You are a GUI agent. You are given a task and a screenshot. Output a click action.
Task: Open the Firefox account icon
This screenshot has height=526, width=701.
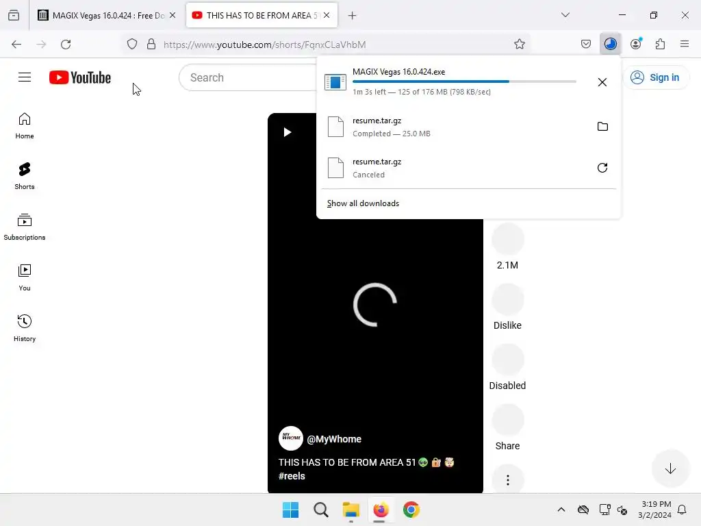click(636, 44)
